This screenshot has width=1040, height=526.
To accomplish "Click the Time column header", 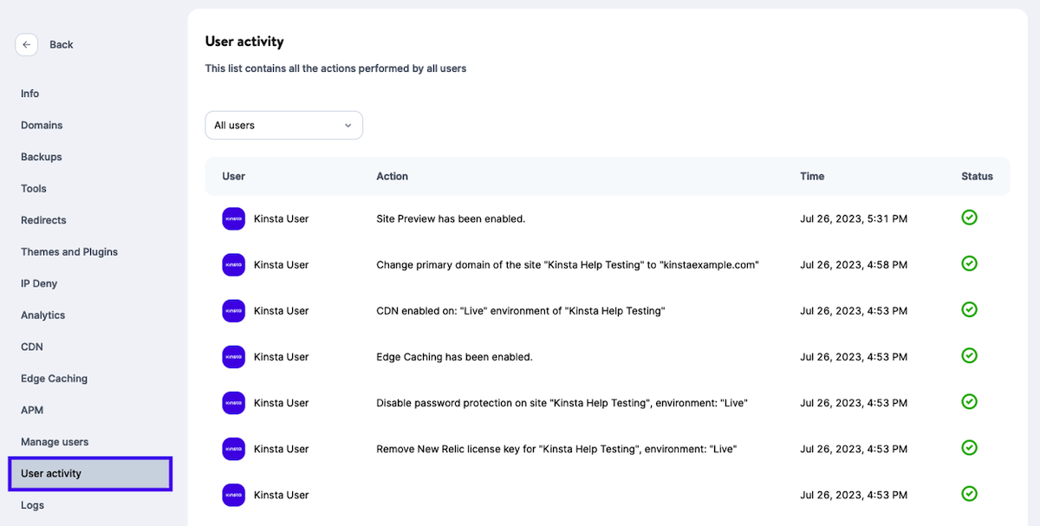I will coord(812,176).
